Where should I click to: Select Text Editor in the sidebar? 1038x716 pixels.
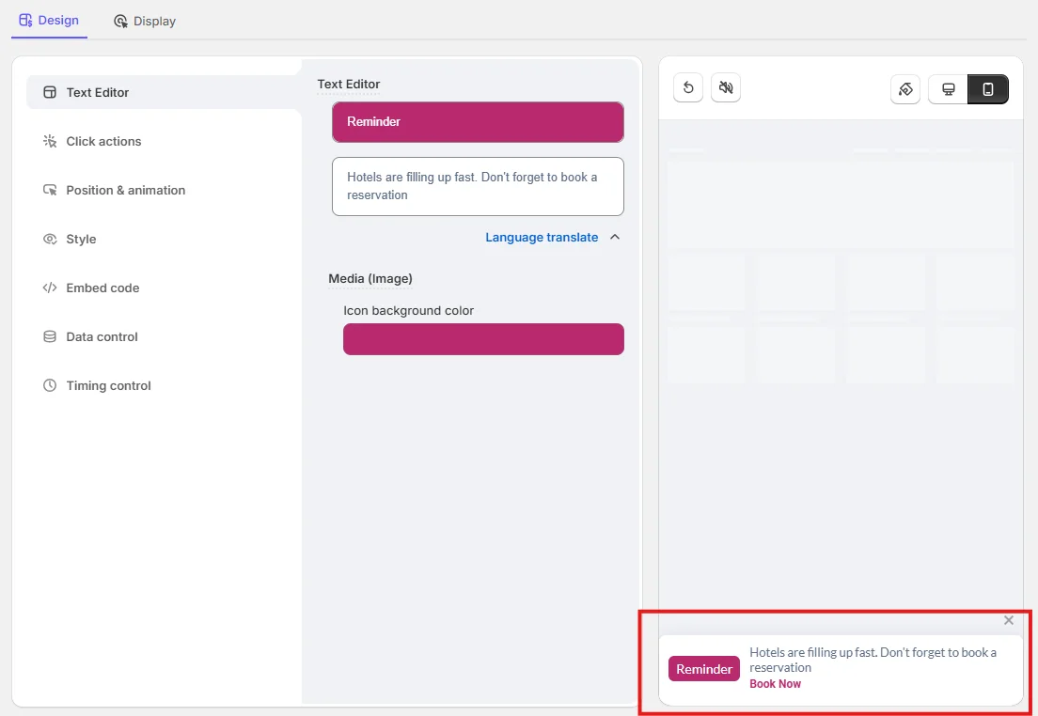(98, 92)
